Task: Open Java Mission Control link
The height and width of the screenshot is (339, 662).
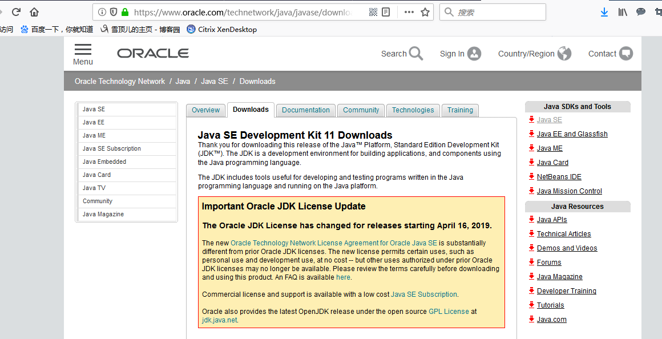Action: pos(569,191)
